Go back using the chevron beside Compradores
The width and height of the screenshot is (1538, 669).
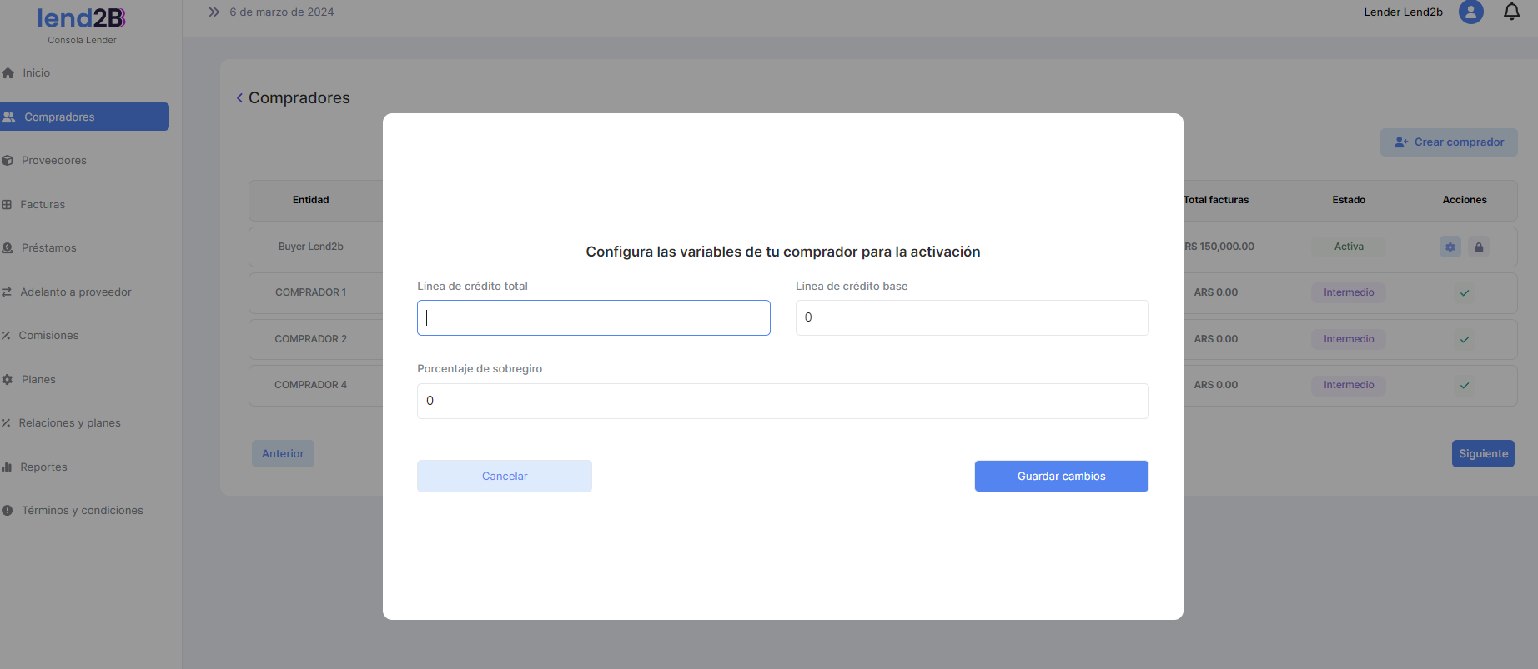(x=240, y=98)
